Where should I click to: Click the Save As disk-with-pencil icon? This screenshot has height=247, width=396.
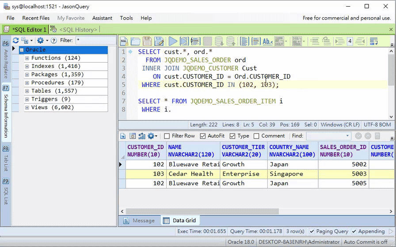159,41
